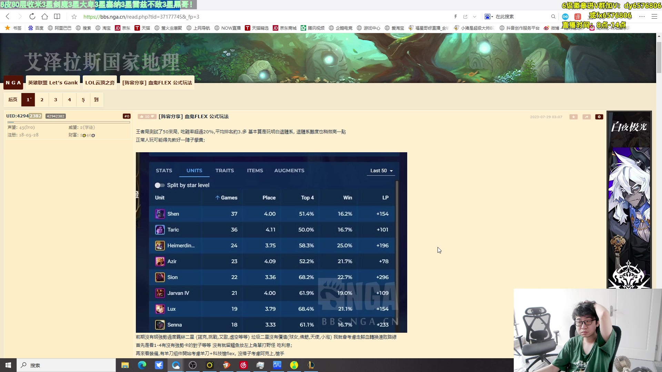Click the share icon in address bar
662x372 pixels.
(x=465, y=17)
